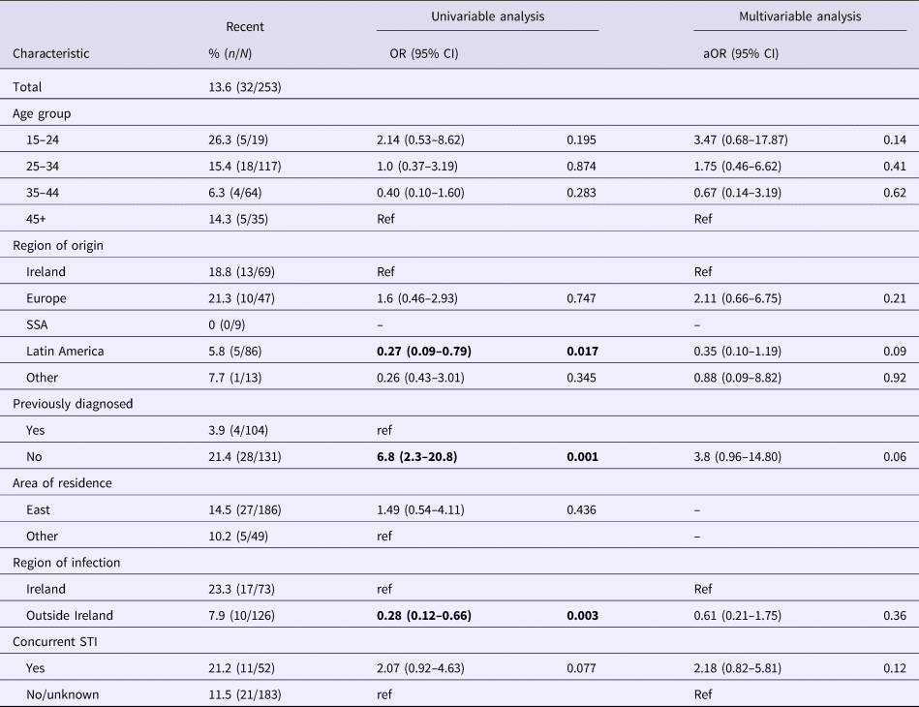Select the Latin America row label
The image size is (919, 707).
pos(70,351)
